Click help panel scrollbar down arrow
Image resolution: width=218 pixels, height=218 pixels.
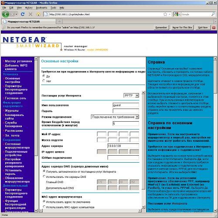click(215, 211)
